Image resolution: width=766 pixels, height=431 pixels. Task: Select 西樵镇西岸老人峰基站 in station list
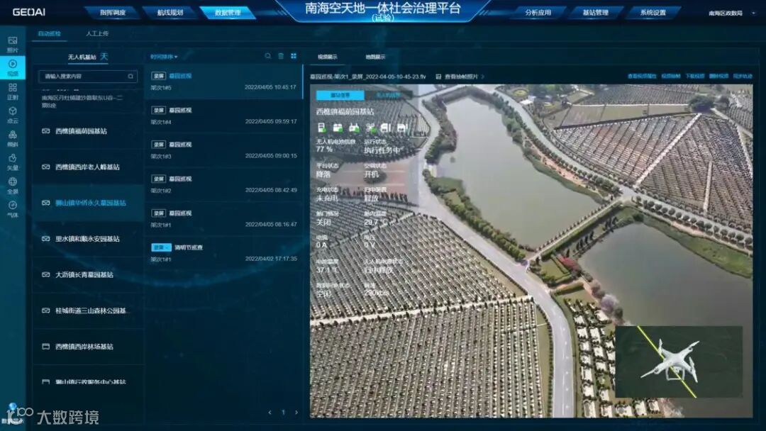88,167
